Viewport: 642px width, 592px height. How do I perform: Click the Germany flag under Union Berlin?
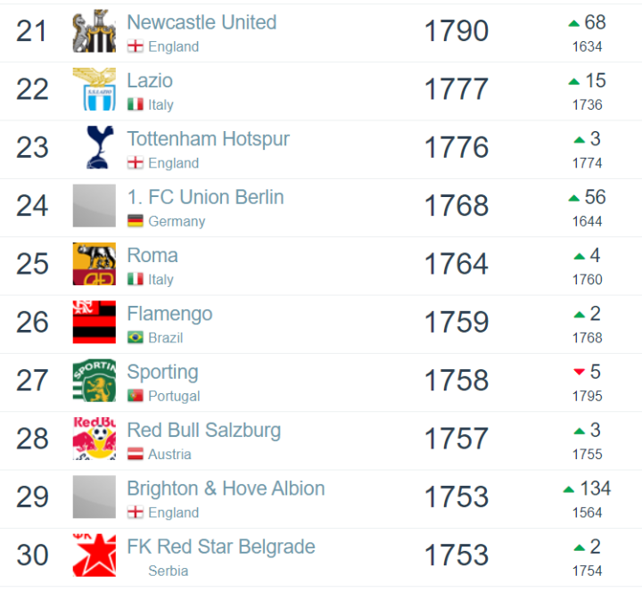click(x=136, y=221)
